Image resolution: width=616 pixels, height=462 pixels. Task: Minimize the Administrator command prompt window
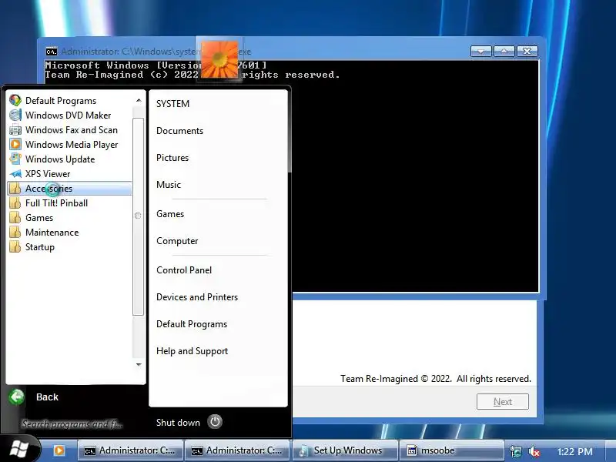coord(480,51)
